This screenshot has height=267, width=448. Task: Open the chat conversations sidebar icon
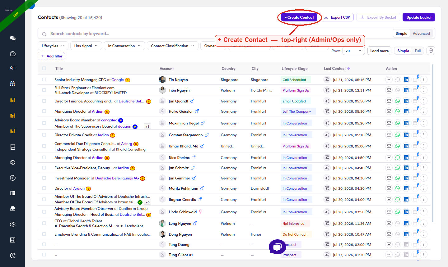click(12, 38)
